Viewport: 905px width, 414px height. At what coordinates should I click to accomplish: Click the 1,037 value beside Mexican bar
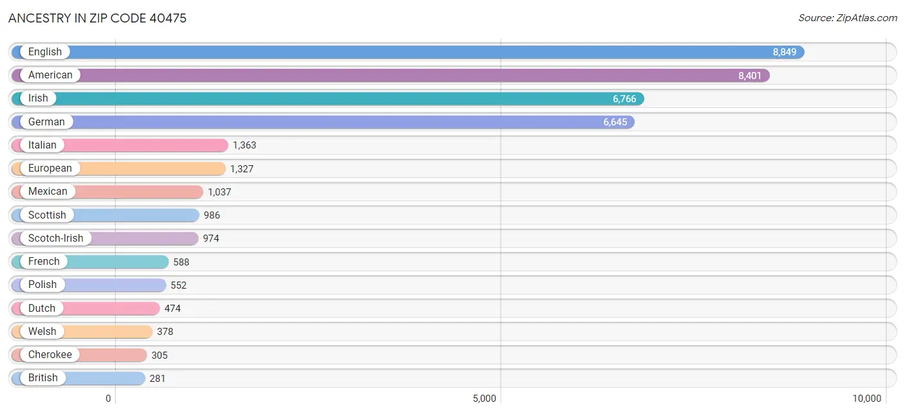click(x=219, y=192)
